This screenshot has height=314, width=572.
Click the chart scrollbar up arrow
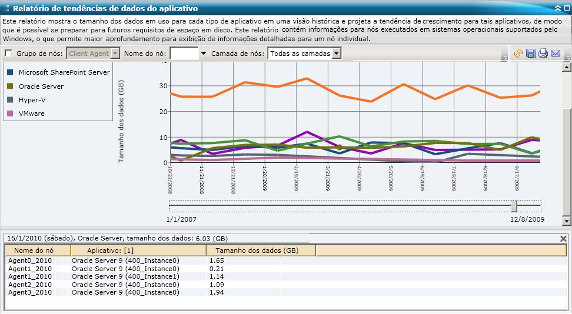pyautogui.click(x=566, y=67)
